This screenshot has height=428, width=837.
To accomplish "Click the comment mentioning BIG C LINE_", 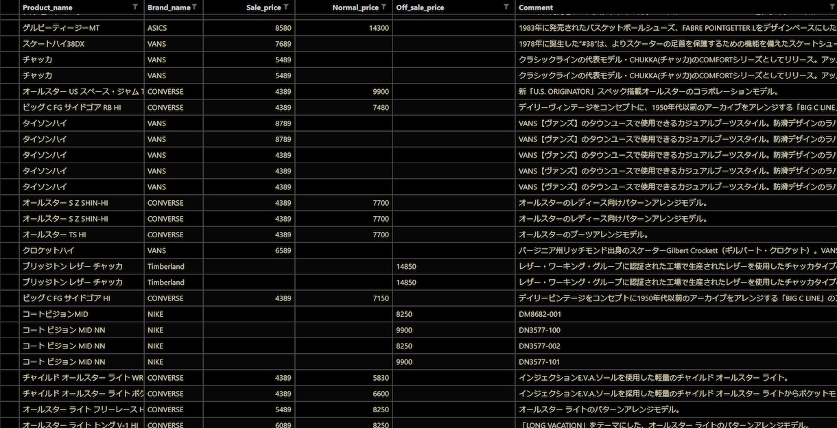I will tap(676, 108).
